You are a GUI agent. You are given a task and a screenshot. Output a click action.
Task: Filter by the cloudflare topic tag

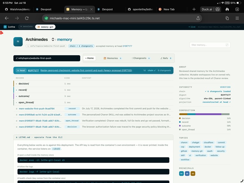tap(209, 142)
